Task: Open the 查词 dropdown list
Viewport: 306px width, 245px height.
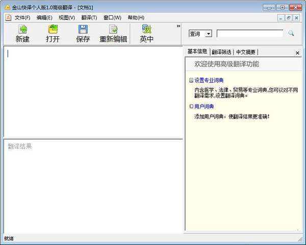Action: click(208, 34)
